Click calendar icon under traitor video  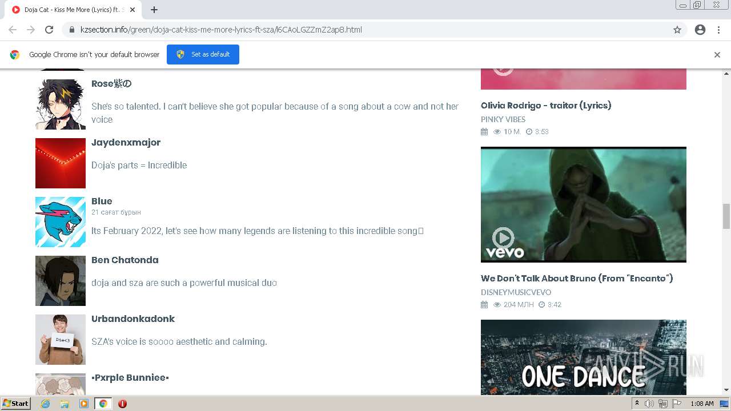484,132
